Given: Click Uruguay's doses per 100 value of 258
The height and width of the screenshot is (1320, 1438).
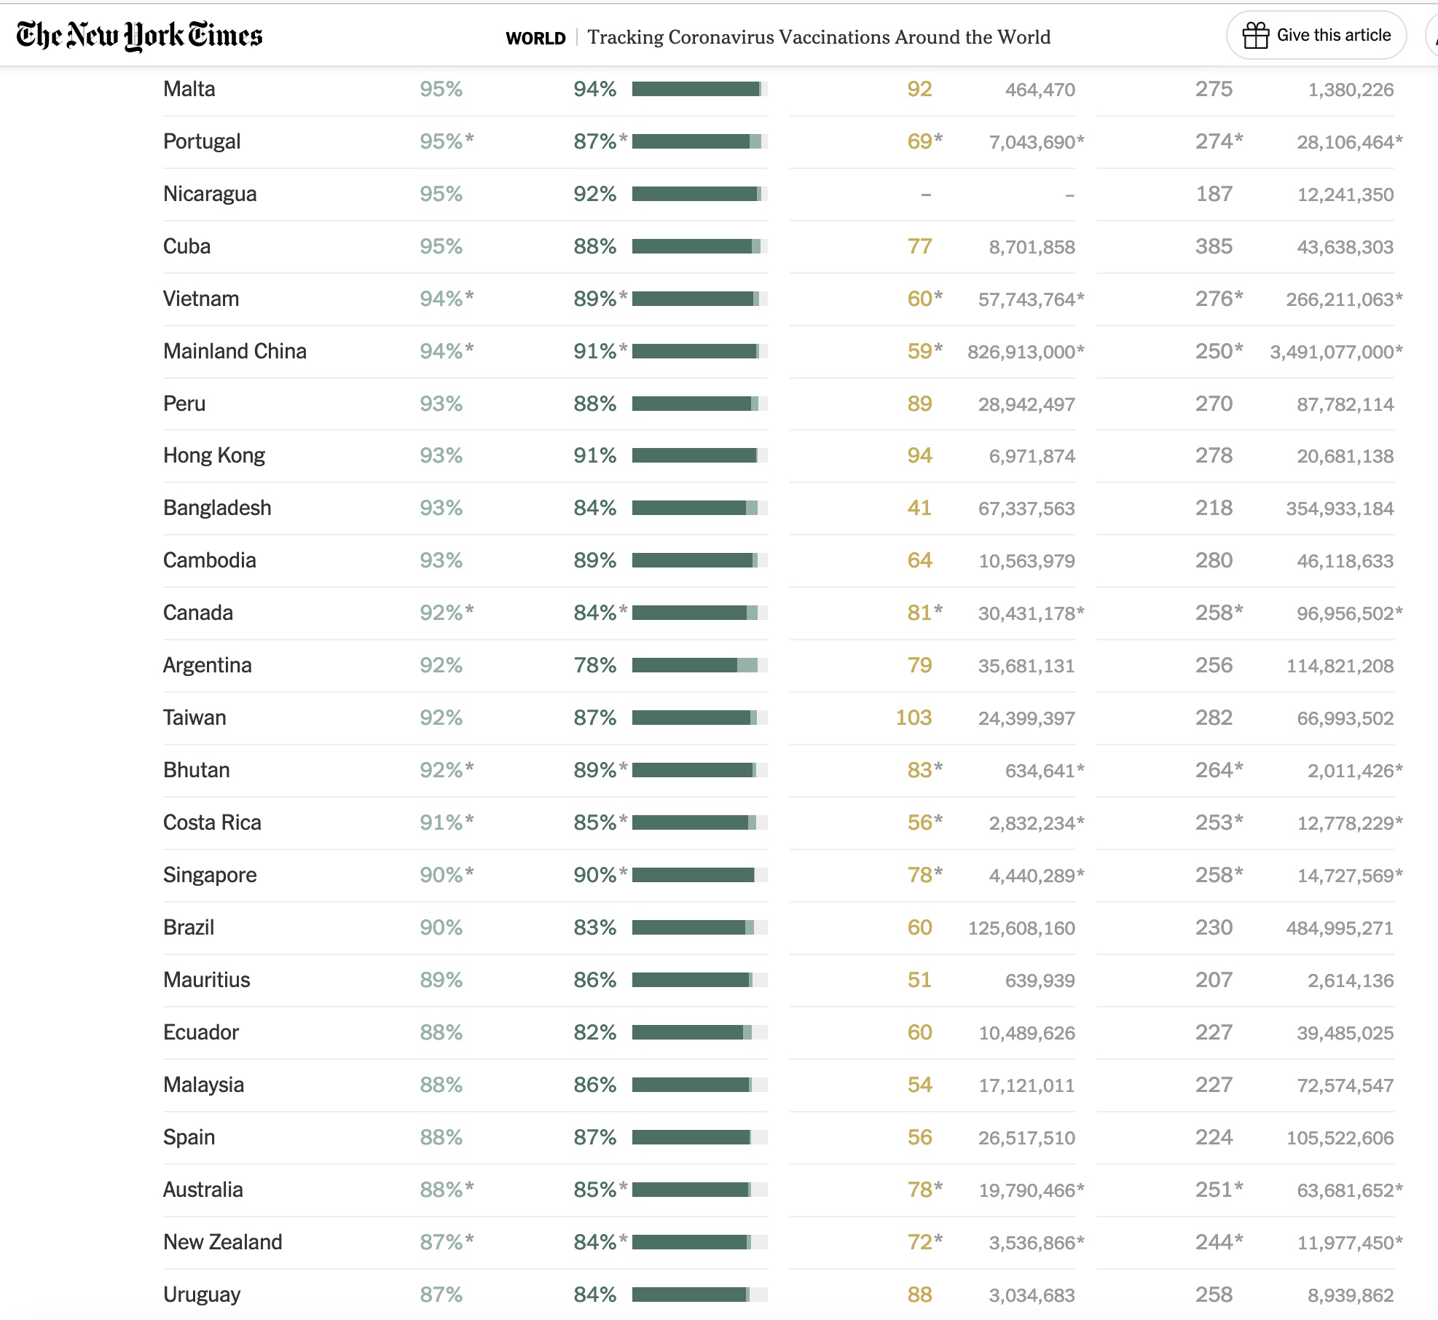Looking at the screenshot, I should click(x=1214, y=1295).
